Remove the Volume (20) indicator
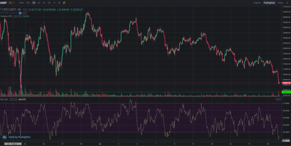This screenshot has width=291, height=146. click(x=20, y=16)
